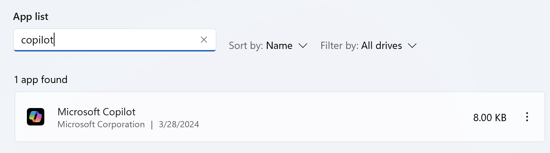Open the Name sort value dropdown
Viewport: 550px width, 153px height.
(279, 46)
